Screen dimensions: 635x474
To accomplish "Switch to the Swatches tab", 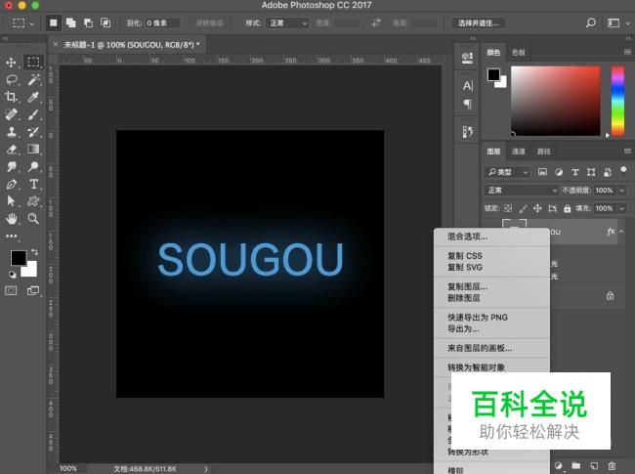I will coord(519,52).
